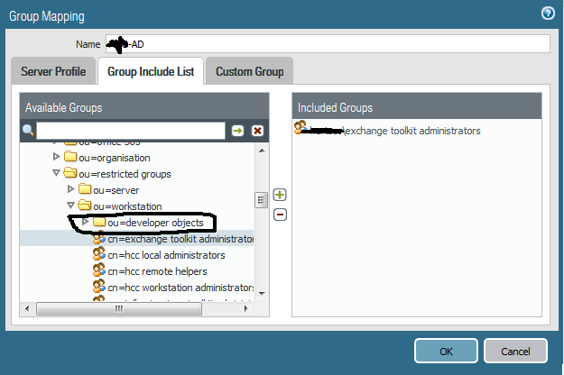Screen dimensions: 564x375
Task: Click the search magnifier icon in Available Groups
Action: (x=28, y=130)
